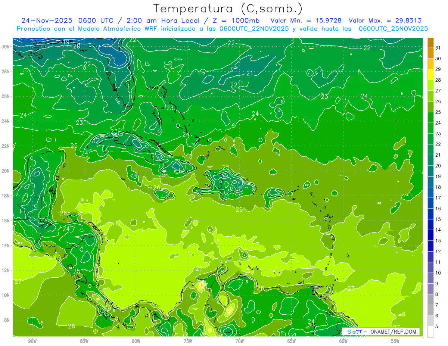
Task: Click the 16N latitude axis label
Action: (x=6, y=221)
